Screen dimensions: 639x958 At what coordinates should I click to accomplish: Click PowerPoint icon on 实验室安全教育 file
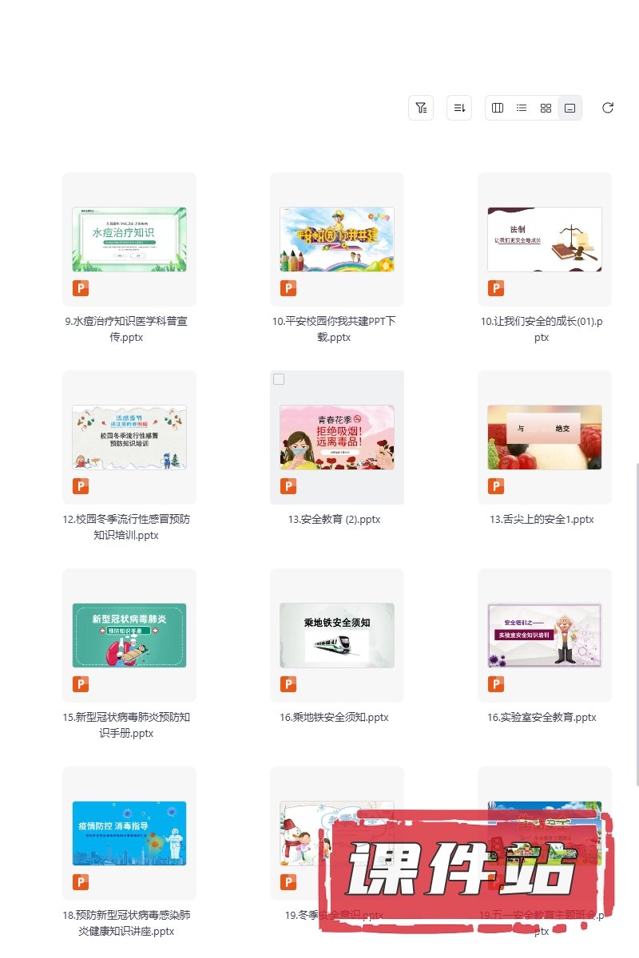[x=496, y=684]
